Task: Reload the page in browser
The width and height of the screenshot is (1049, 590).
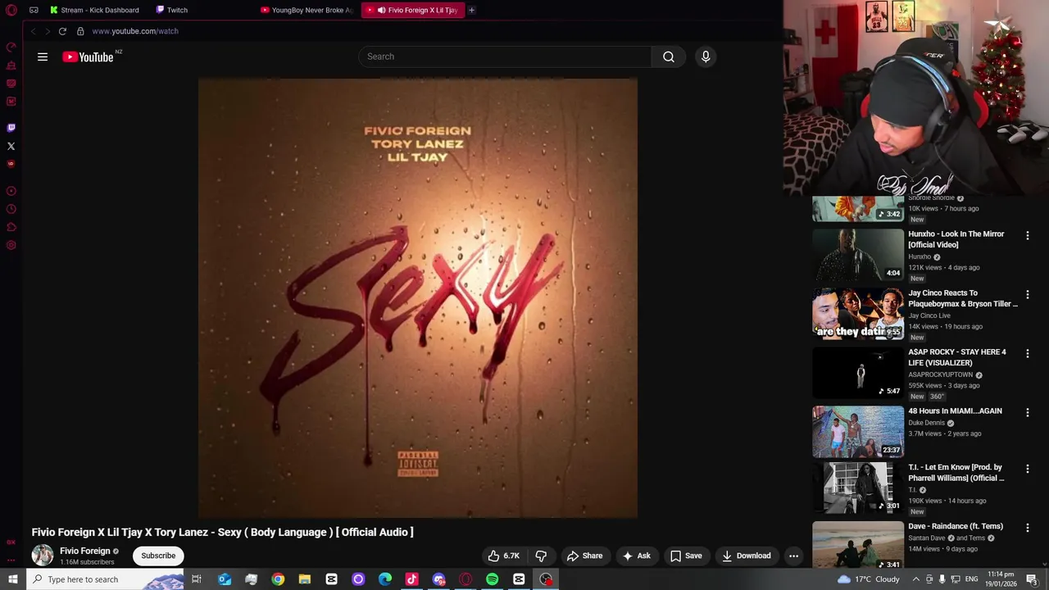Action: (62, 31)
